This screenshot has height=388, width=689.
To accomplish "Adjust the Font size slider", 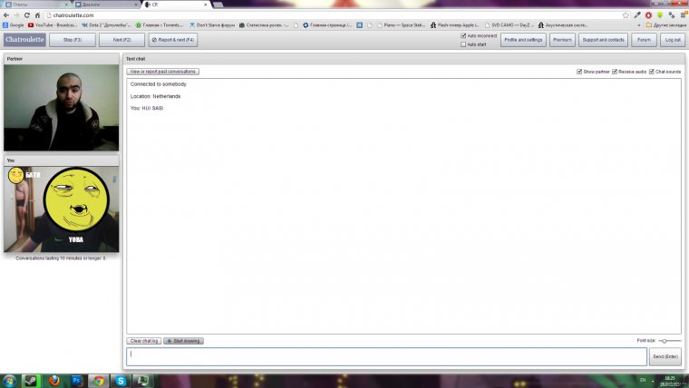I will pyautogui.click(x=665, y=341).
